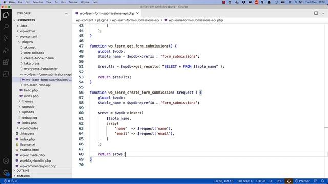Open the Search view in activity bar
Image resolution: width=328 pixels, height=184 pixels.
point(6,27)
